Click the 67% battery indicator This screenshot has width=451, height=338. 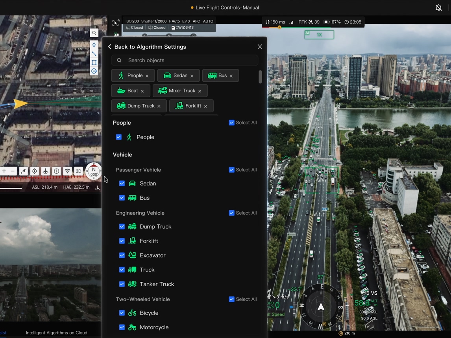pyautogui.click(x=332, y=22)
